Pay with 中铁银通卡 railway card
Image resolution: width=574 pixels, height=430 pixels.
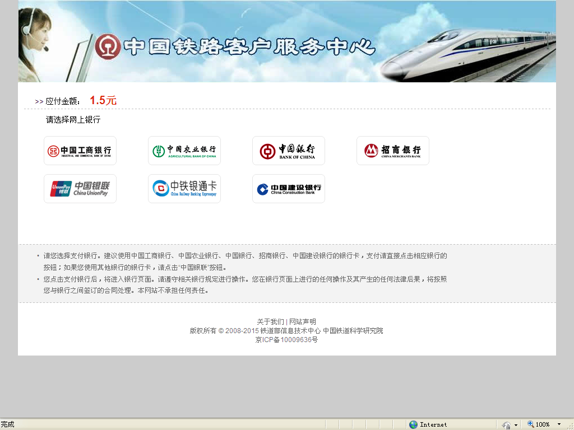pyautogui.click(x=184, y=189)
